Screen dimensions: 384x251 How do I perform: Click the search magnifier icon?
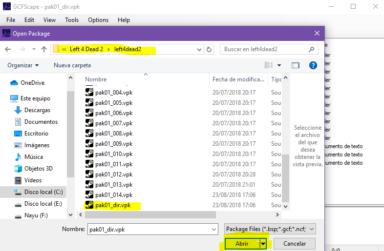coord(311,49)
